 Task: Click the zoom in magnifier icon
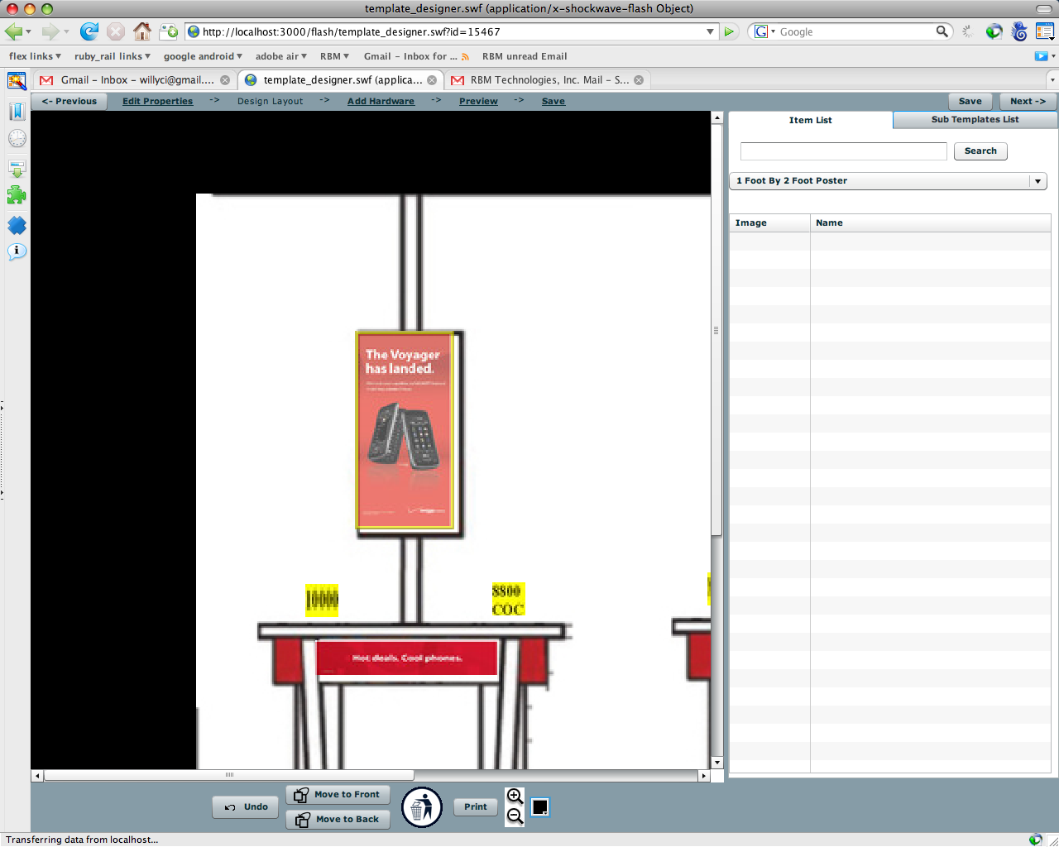pos(515,796)
